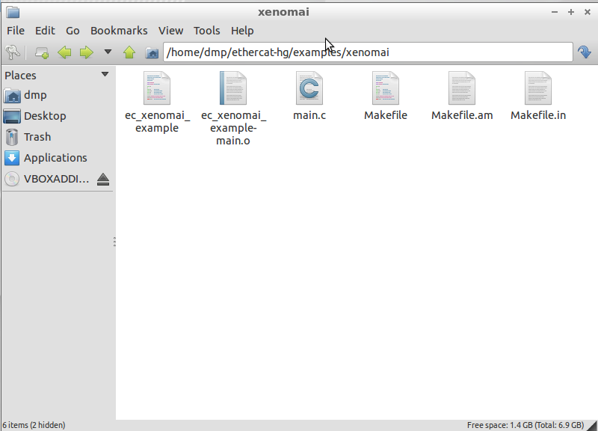598x431 pixels.
Task: Open the Go menu
Action: point(73,31)
